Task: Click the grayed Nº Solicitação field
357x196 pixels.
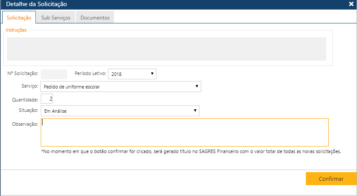Action: click(x=54, y=74)
